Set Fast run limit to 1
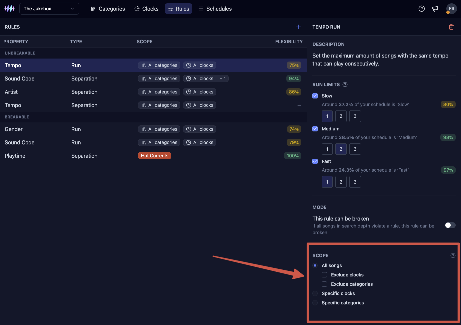The image size is (461, 325). (327, 182)
